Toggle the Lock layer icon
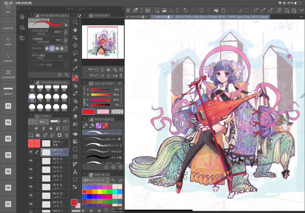Screen dimensions: 305x213 tap(51, 128)
